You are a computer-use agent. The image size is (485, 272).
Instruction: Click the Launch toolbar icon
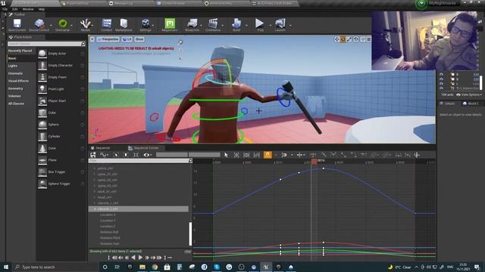point(280,23)
